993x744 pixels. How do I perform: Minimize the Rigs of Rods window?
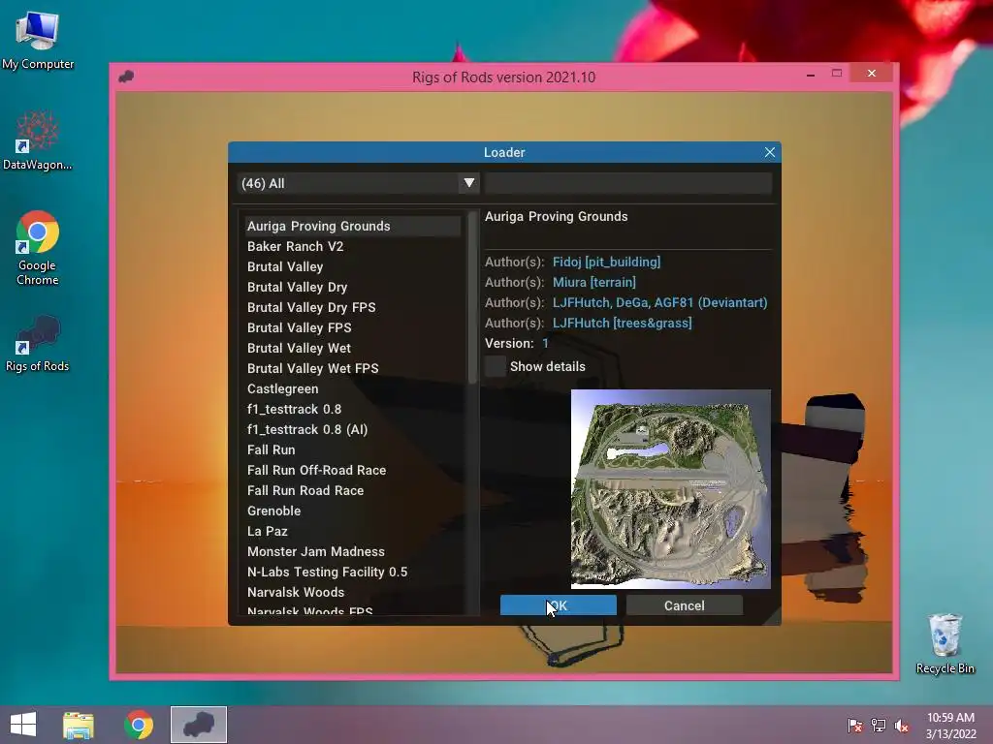811,74
